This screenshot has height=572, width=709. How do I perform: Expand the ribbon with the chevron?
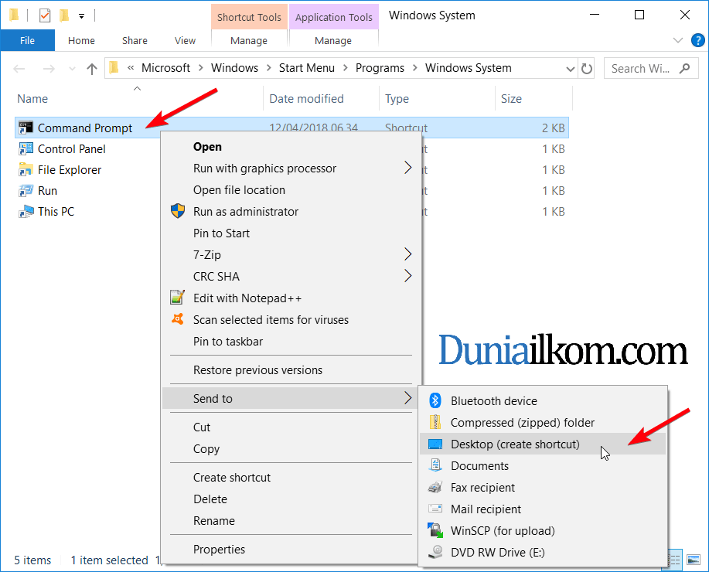click(678, 40)
